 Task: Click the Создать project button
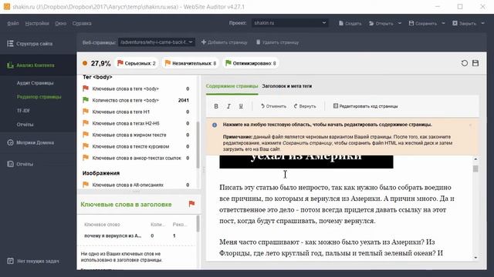(x=350, y=23)
